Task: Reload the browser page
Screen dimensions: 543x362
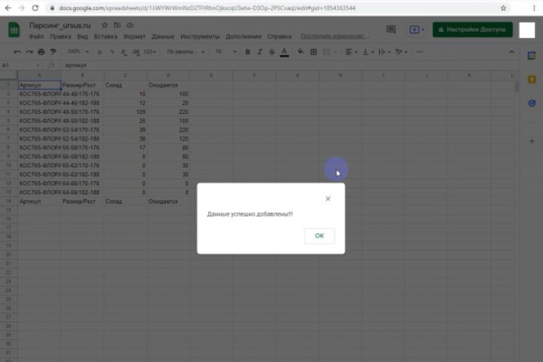Action: (35, 8)
